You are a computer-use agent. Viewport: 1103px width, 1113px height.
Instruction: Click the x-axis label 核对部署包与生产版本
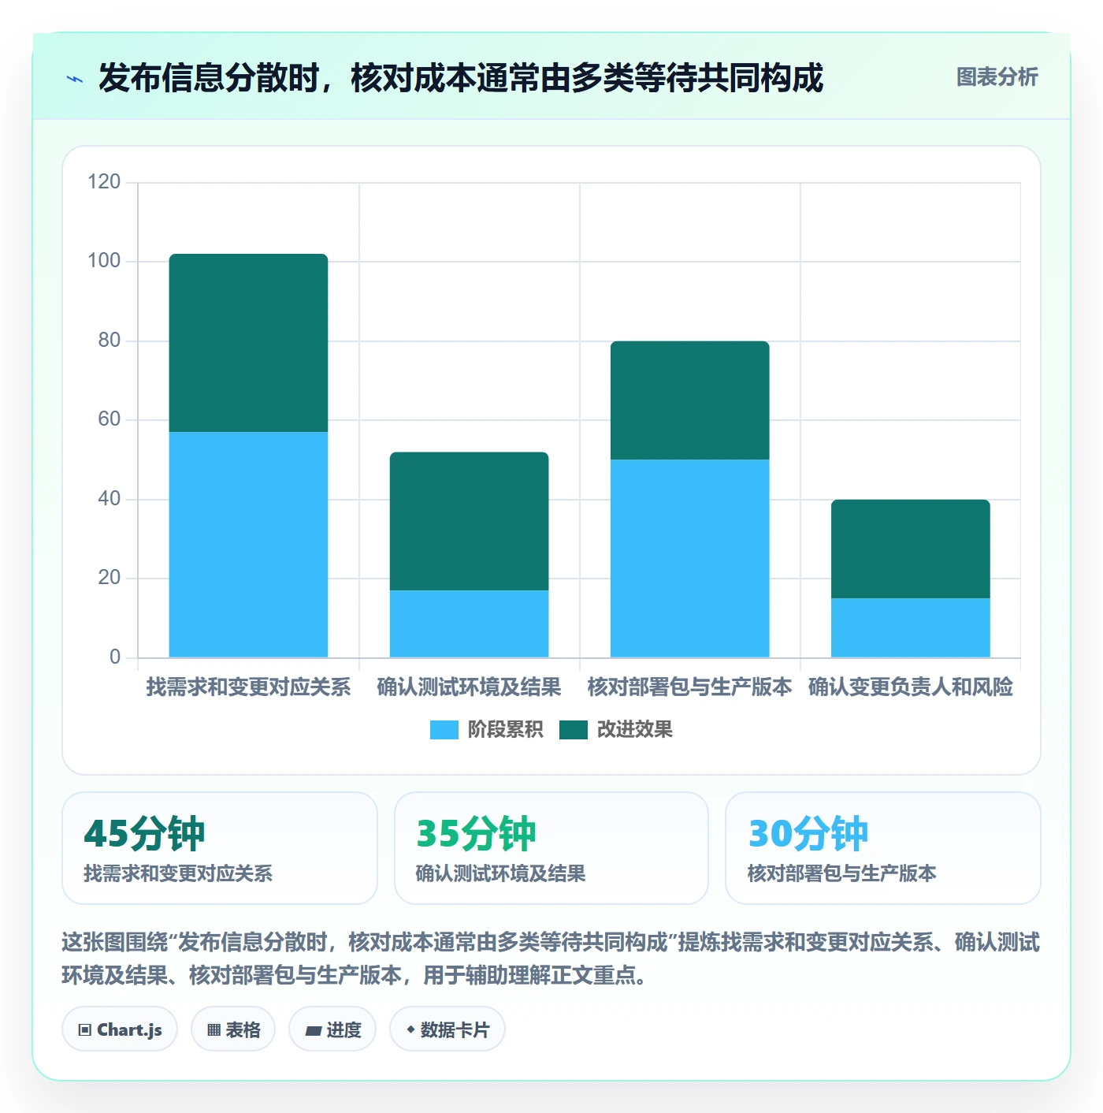point(689,687)
